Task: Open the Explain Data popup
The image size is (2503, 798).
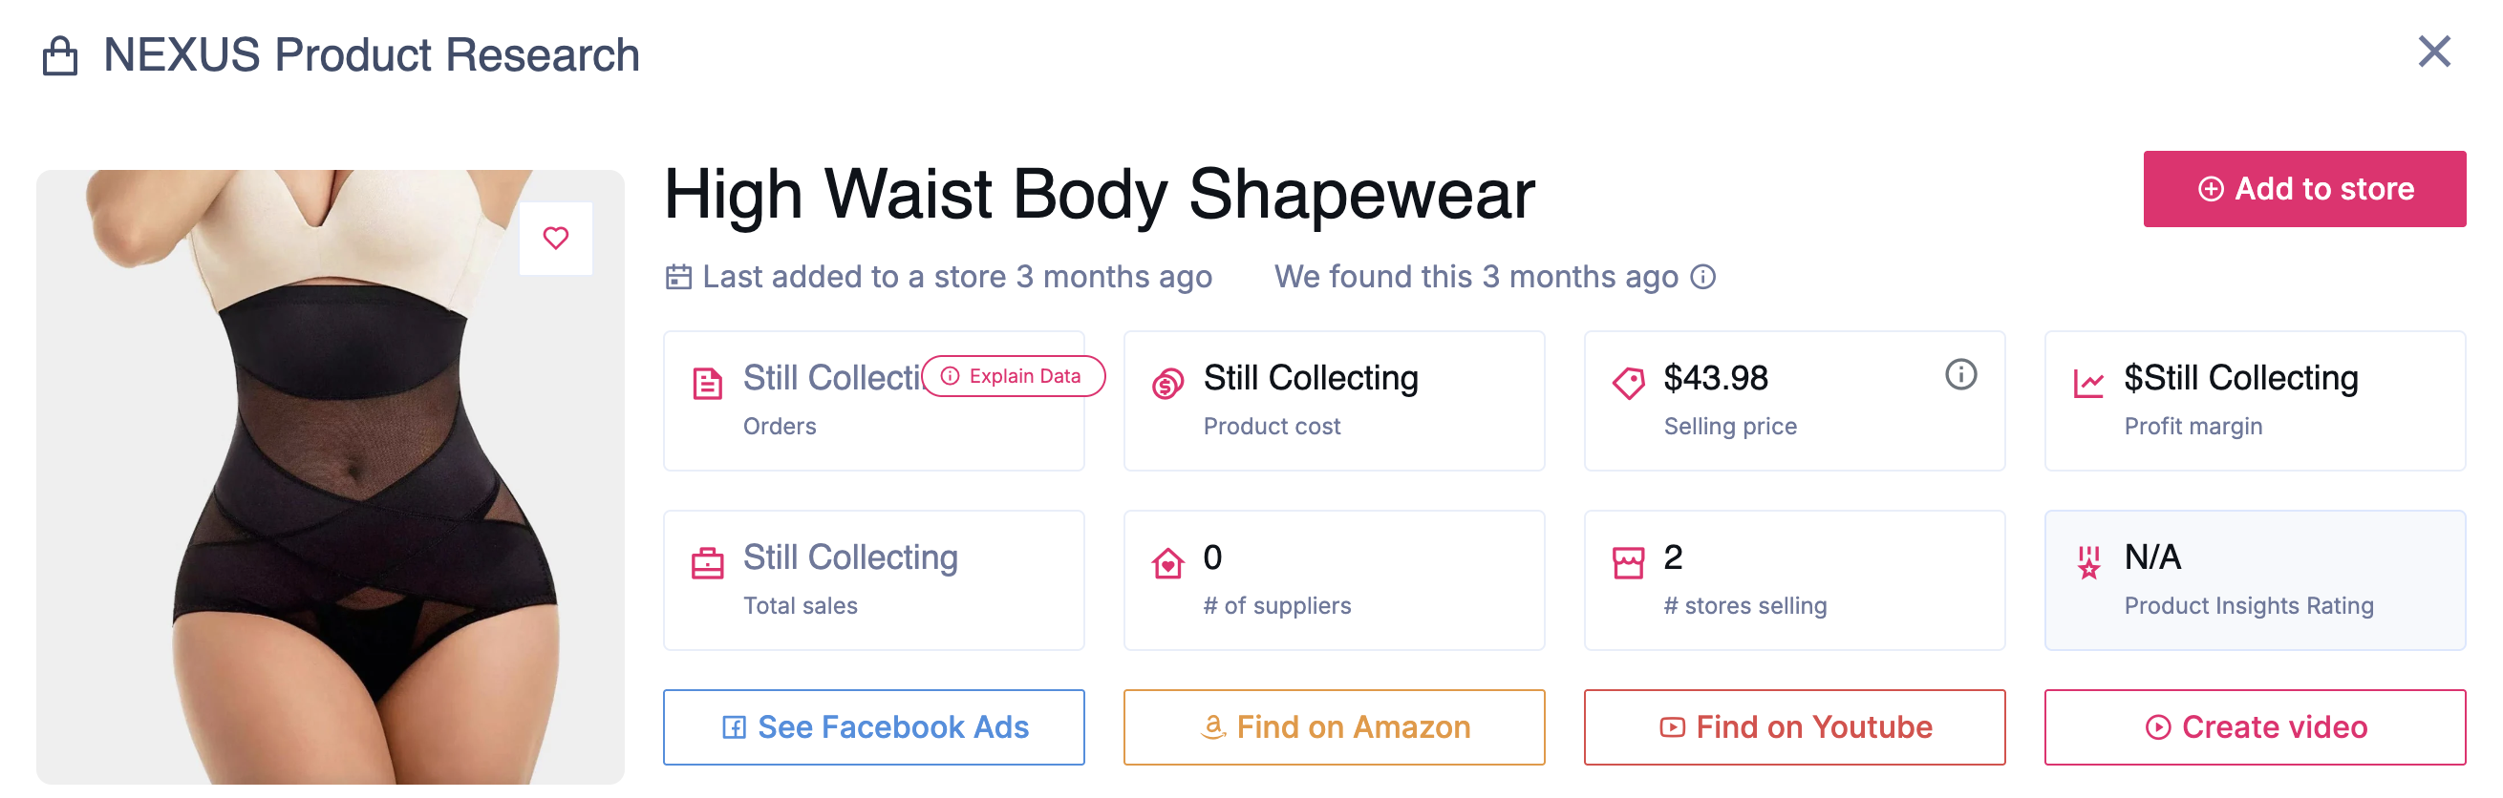Action: 1012,377
